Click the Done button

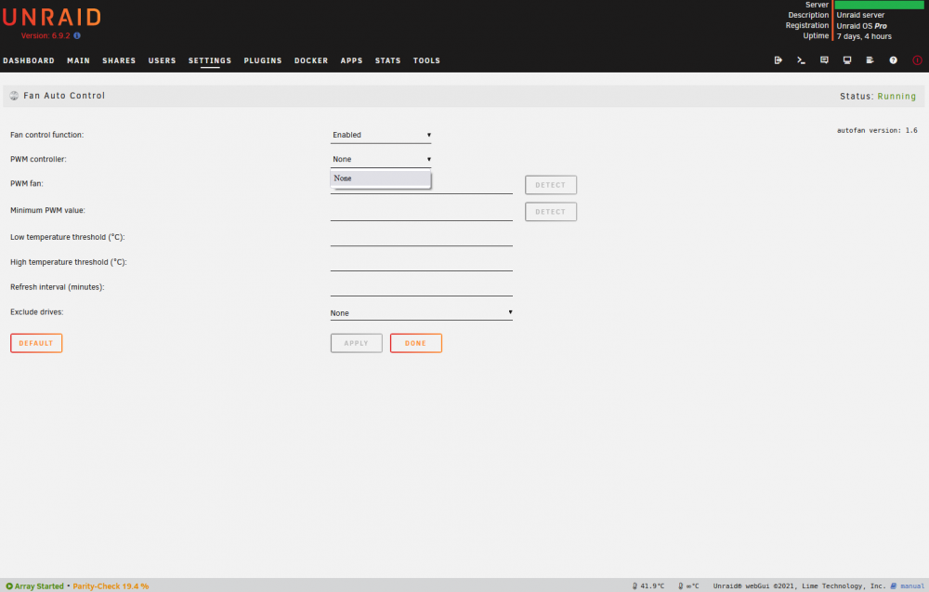point(416,343)
